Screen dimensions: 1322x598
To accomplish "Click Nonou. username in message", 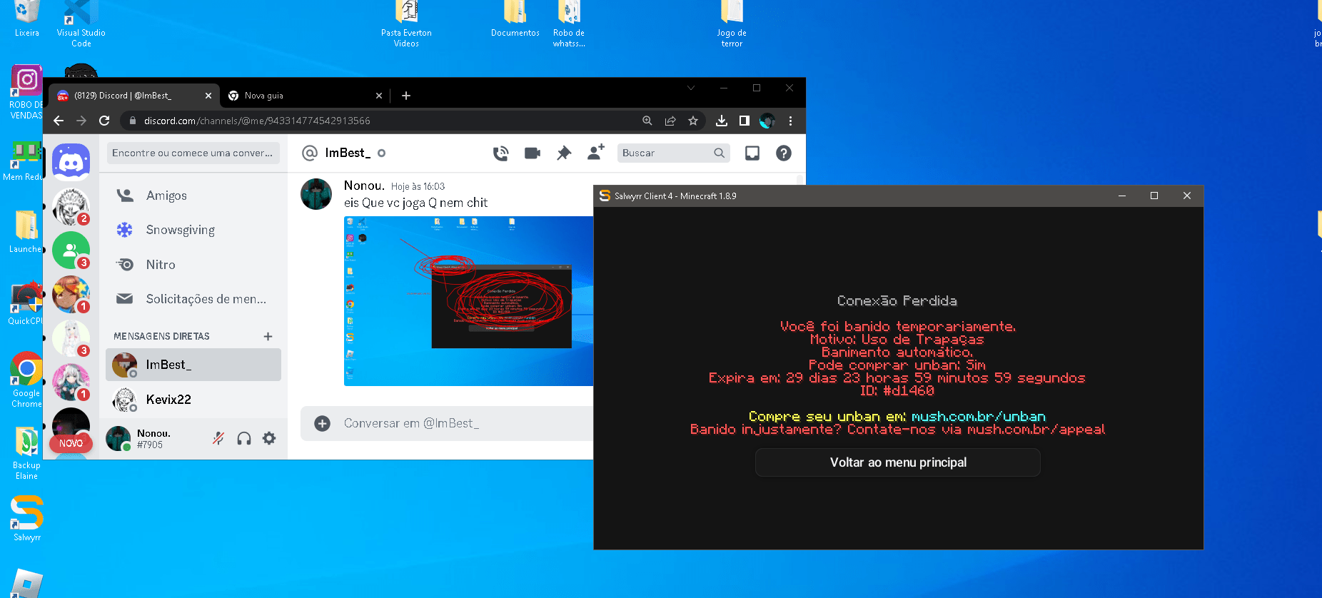I will pos(364,186).
